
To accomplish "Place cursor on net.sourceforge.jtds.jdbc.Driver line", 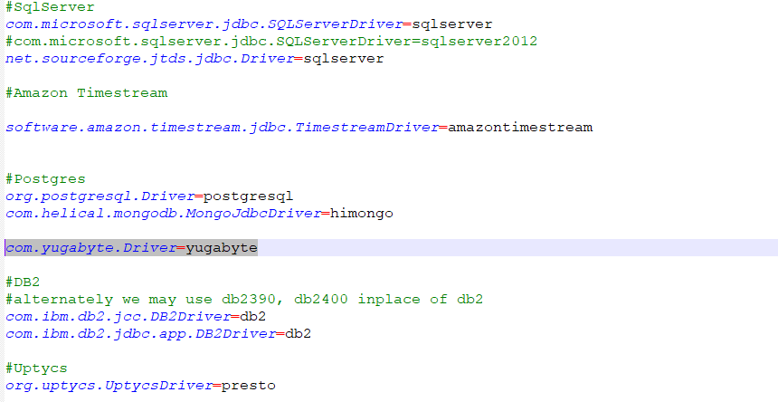I will [194, 59].
